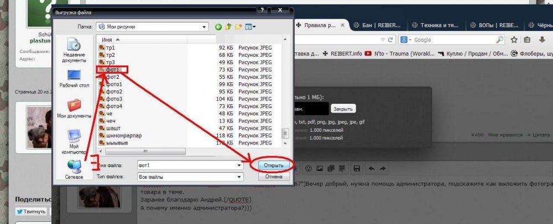Reload the page in browser address bar
The width and height of the screenshot is (553, 224).
click(x=390, y=40)
